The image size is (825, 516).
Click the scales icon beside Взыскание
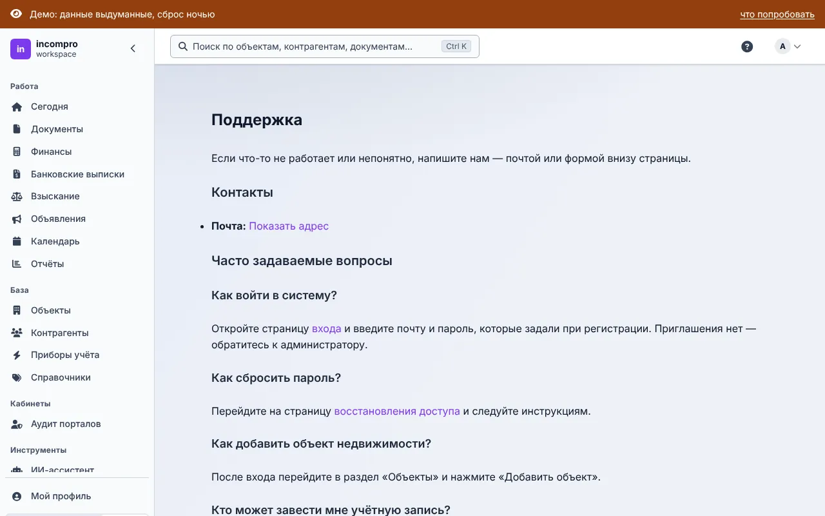tap(17, 196)
